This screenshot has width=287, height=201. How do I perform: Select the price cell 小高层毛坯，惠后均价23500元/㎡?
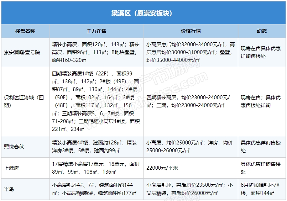click(x=191, y=189)
